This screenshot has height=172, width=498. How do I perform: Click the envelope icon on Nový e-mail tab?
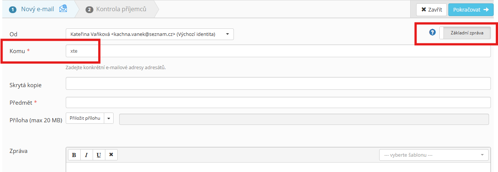tap(63, 9)
